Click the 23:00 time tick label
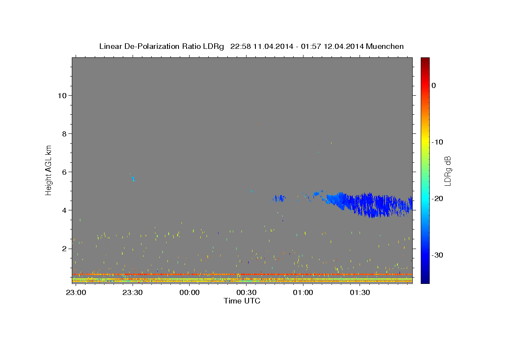Screen dimensions: 510x340 tap(76, 293)
